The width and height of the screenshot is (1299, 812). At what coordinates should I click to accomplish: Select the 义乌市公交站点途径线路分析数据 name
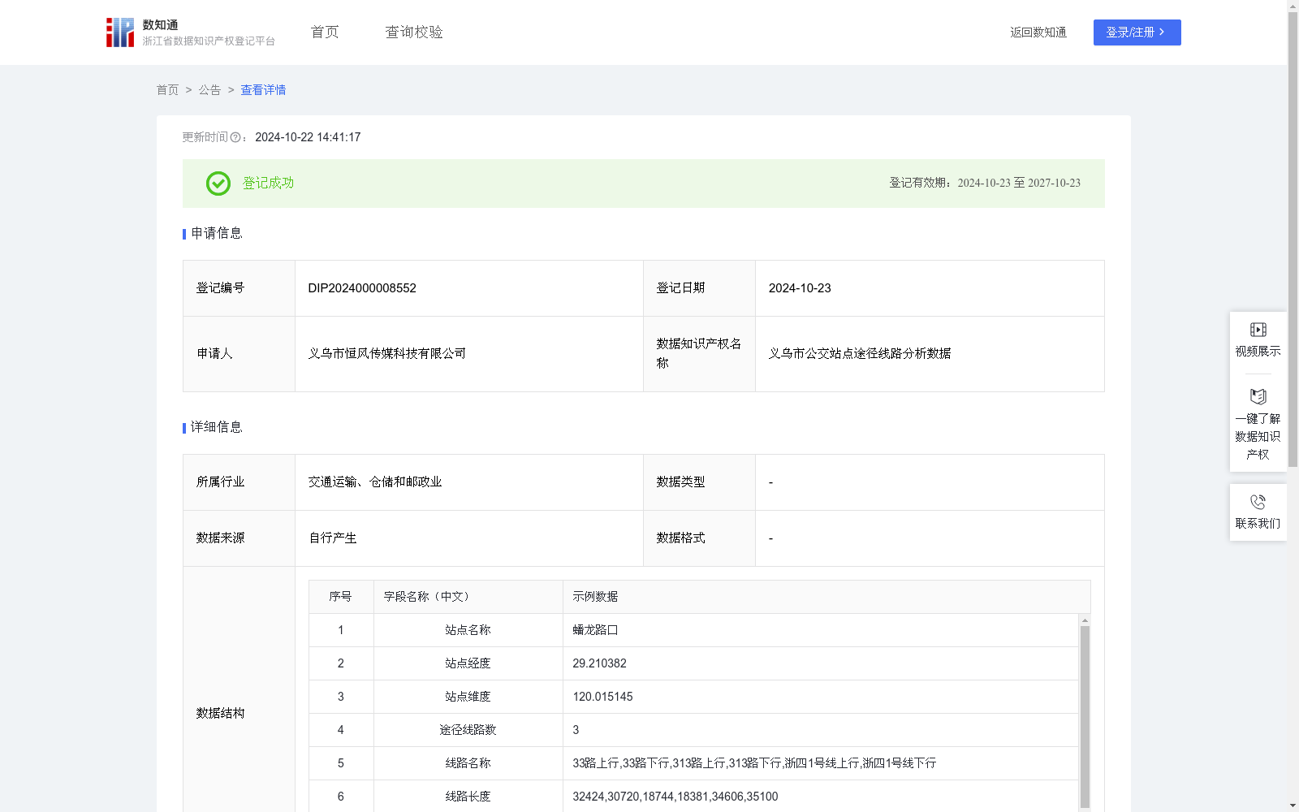(860, 353)
